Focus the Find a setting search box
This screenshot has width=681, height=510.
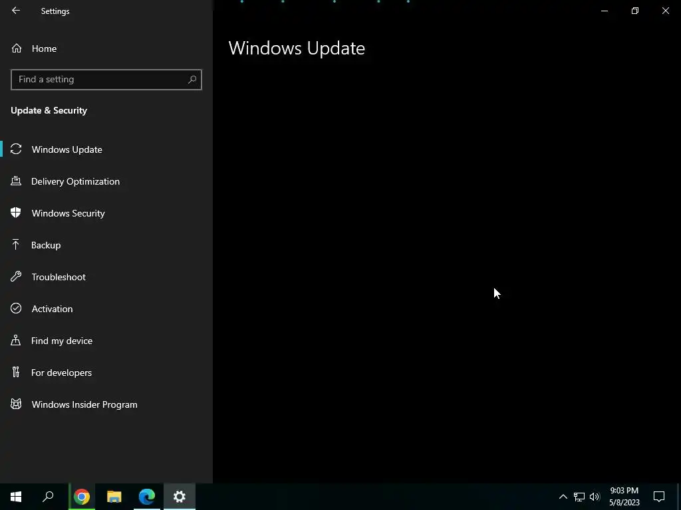point(106,80)
